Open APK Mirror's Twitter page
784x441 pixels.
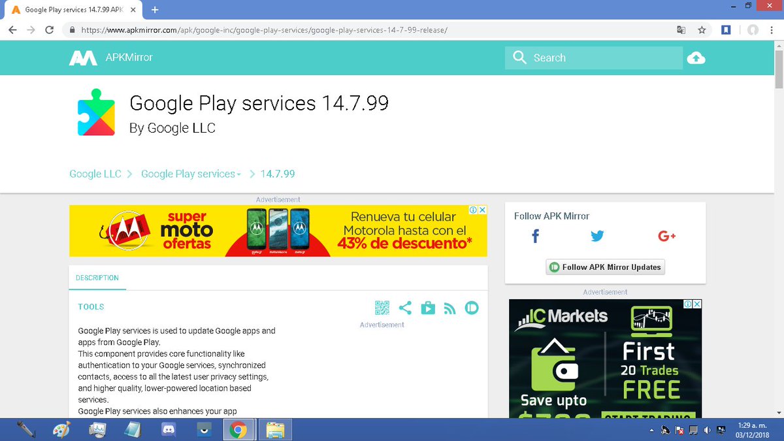[x=597, y=236]
